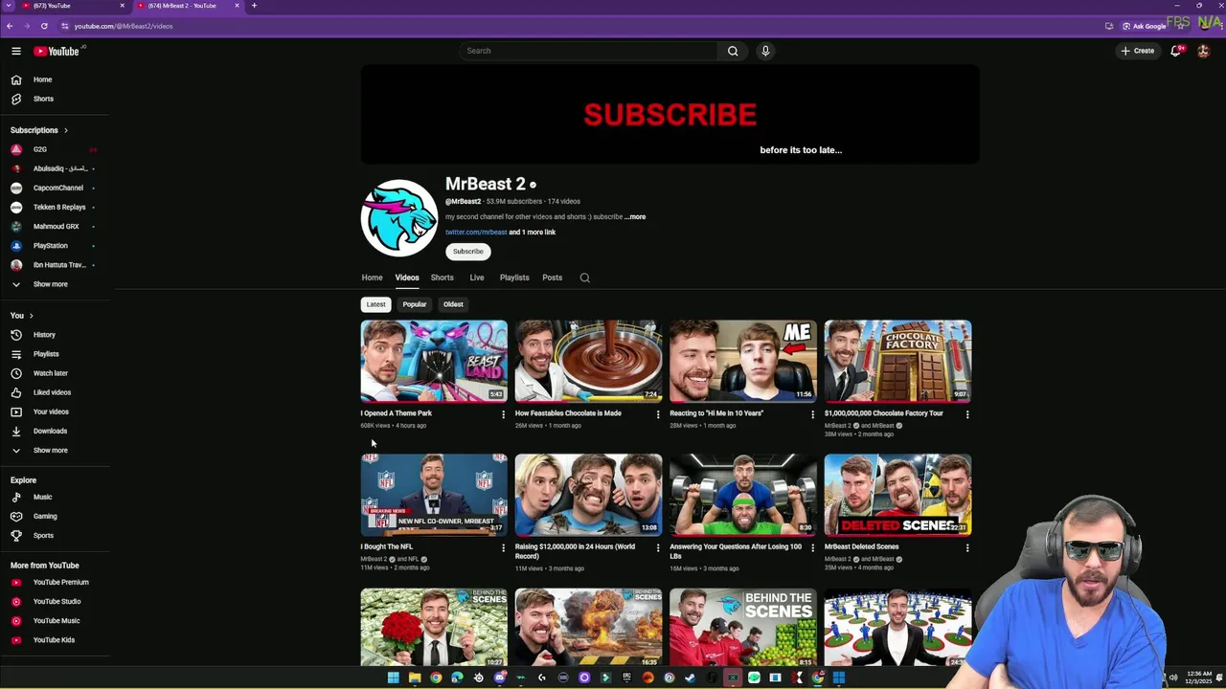
Task: Select the Oldest filter chip
Action: (x=453, y=304)
